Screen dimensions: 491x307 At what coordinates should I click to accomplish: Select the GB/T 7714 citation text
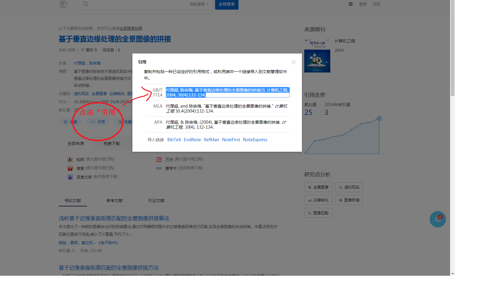(228, 92)
